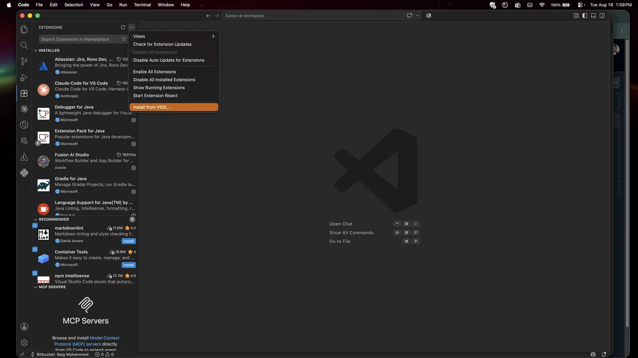Open the customize layout button
Screen dimensions: 638x358
point(576,16)
